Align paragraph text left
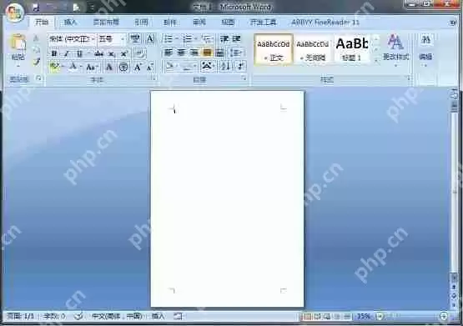The width and height of the screenshot is (463, 326). point(169,53)
